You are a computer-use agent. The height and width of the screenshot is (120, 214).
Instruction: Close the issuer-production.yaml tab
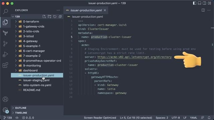point(105,10)
